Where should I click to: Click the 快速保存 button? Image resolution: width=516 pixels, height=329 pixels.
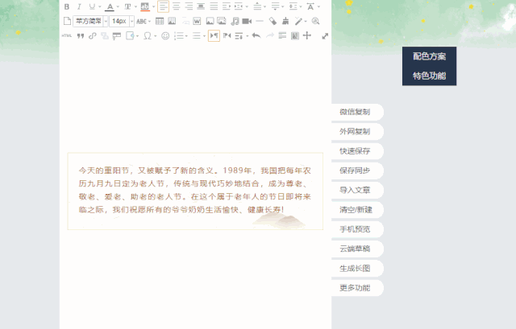[x=357, y=151]
